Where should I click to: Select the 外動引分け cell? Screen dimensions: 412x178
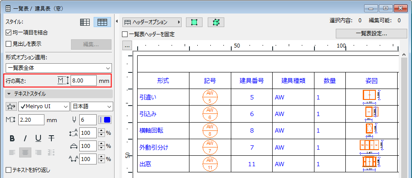[x=163, y=147]
